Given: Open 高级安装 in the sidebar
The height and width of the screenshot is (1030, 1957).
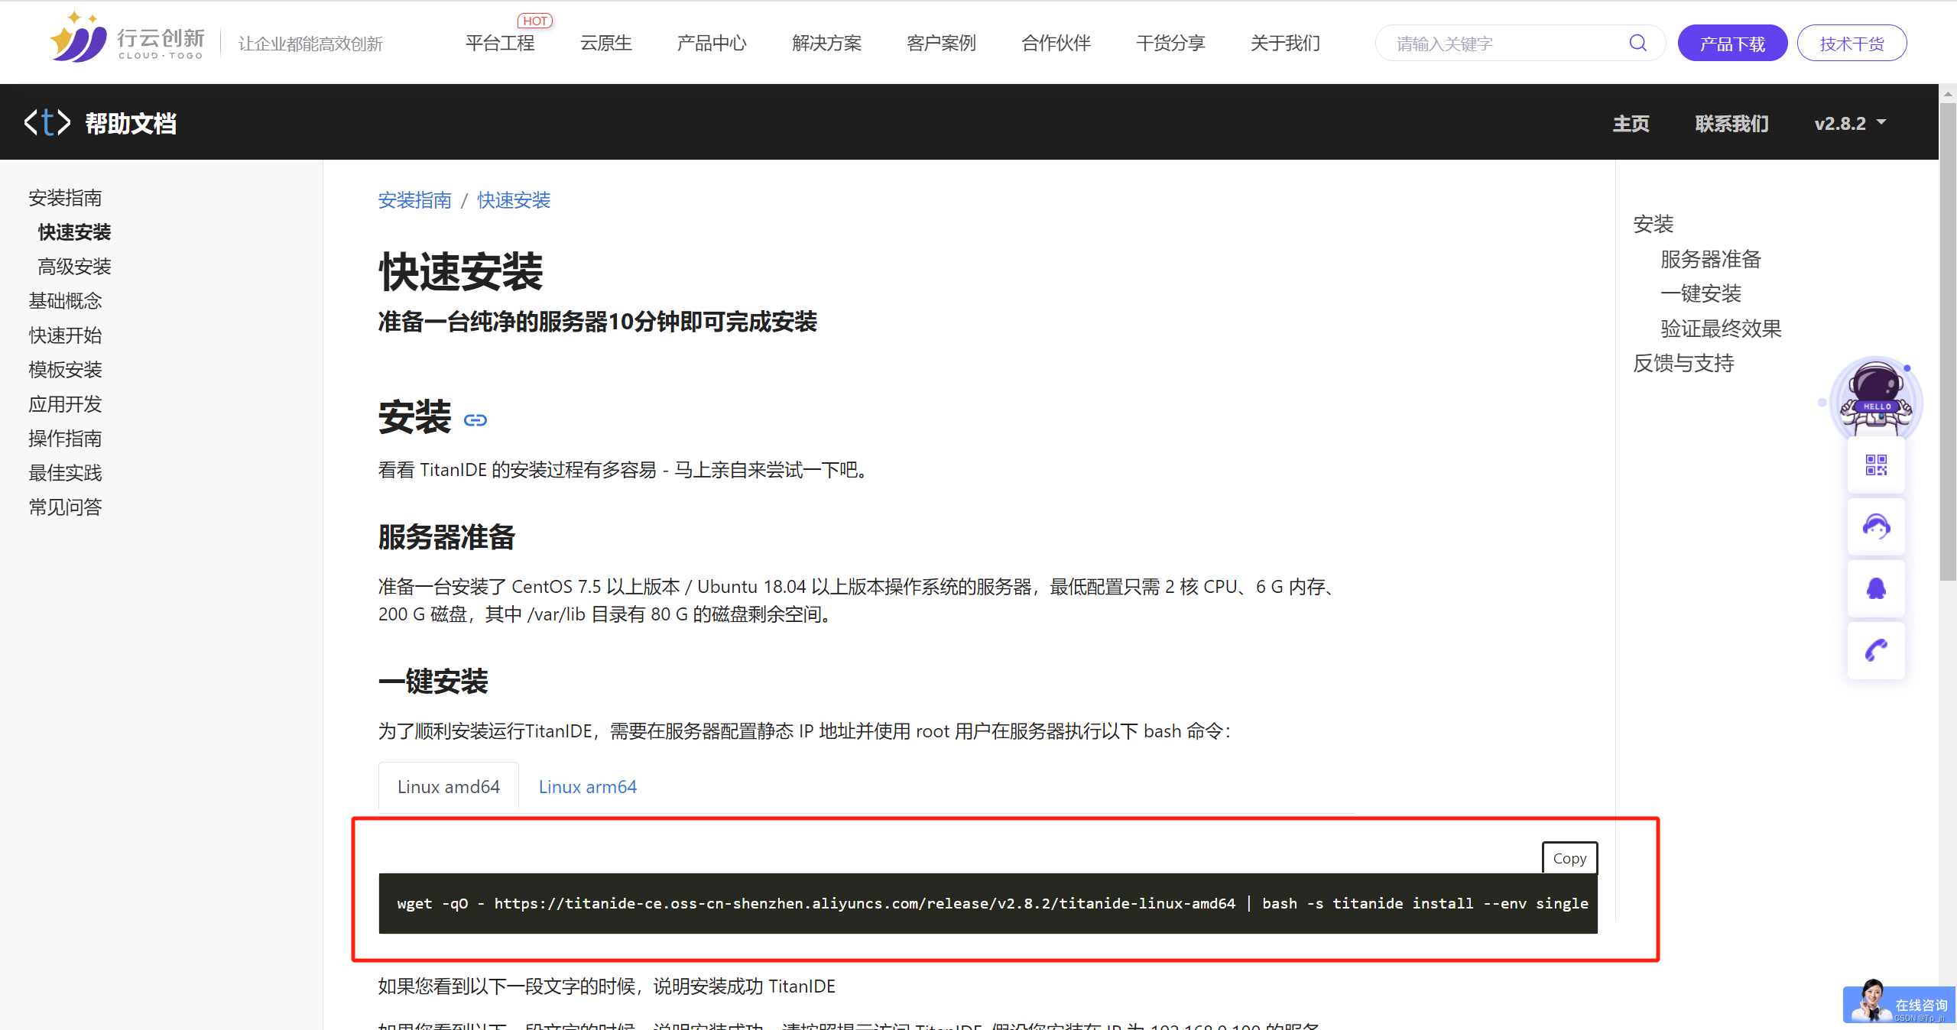Looking at the screenshot, I should 74,267.
